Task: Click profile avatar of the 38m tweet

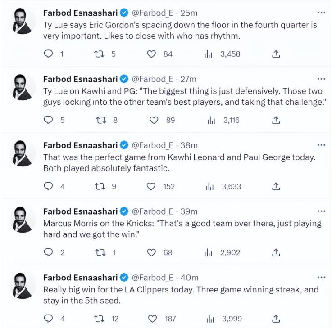Action: tap(23, 153)
